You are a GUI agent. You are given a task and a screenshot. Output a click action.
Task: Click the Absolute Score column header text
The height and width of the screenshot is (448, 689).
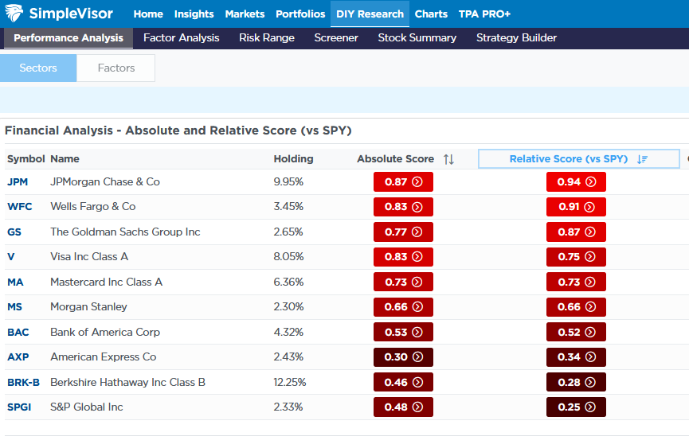click(x=395, y=159)
